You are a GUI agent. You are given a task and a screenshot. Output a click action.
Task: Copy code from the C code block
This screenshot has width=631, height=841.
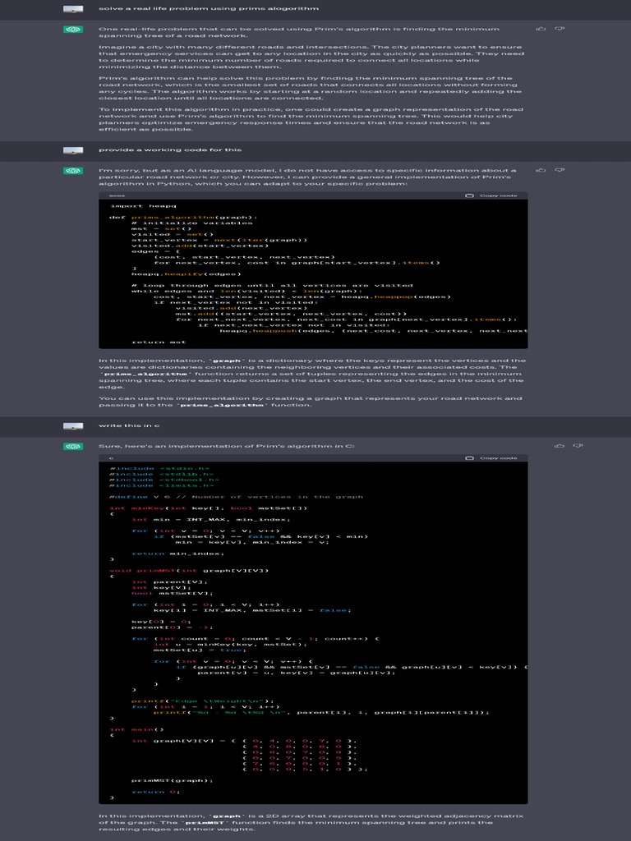click(491, 458)
